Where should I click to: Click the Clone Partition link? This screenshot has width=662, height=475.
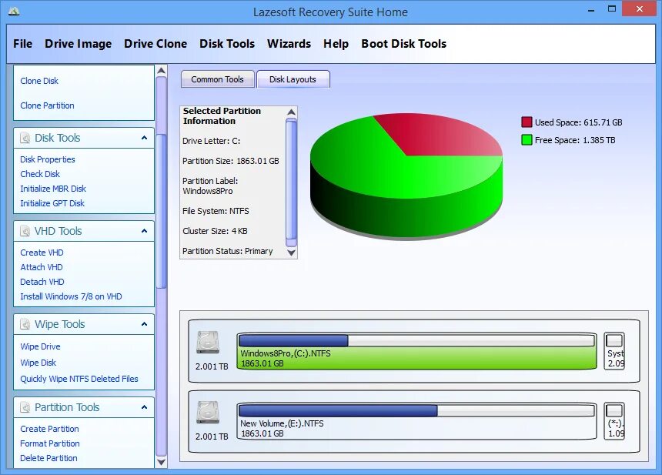click(x=47, y=105)
